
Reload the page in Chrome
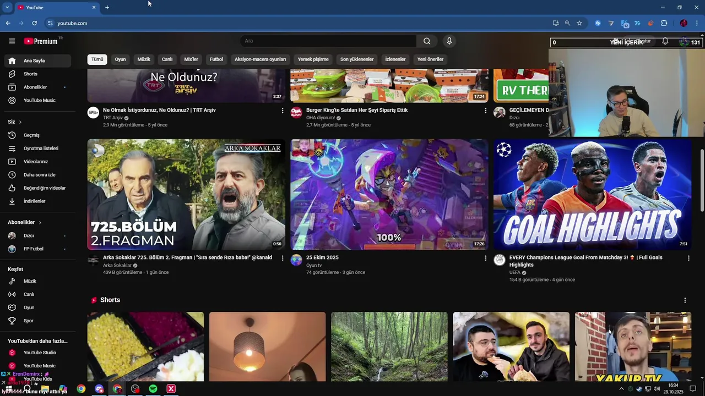pyautogui.click(x=34, y=23)
